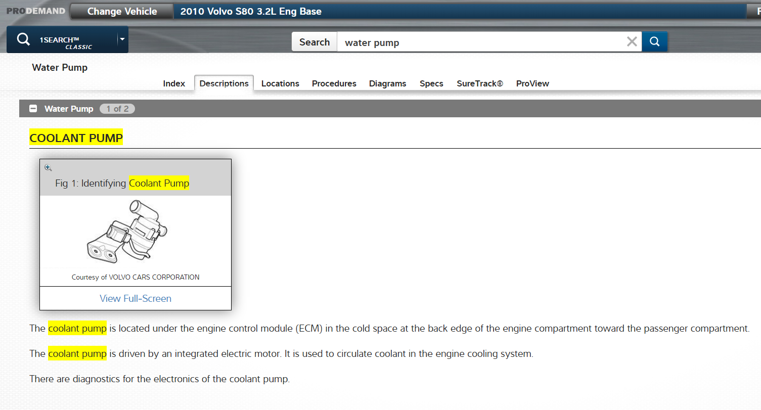
Task: Click the 1SEARCH Classic selector label
Action: tap(66, 43)
